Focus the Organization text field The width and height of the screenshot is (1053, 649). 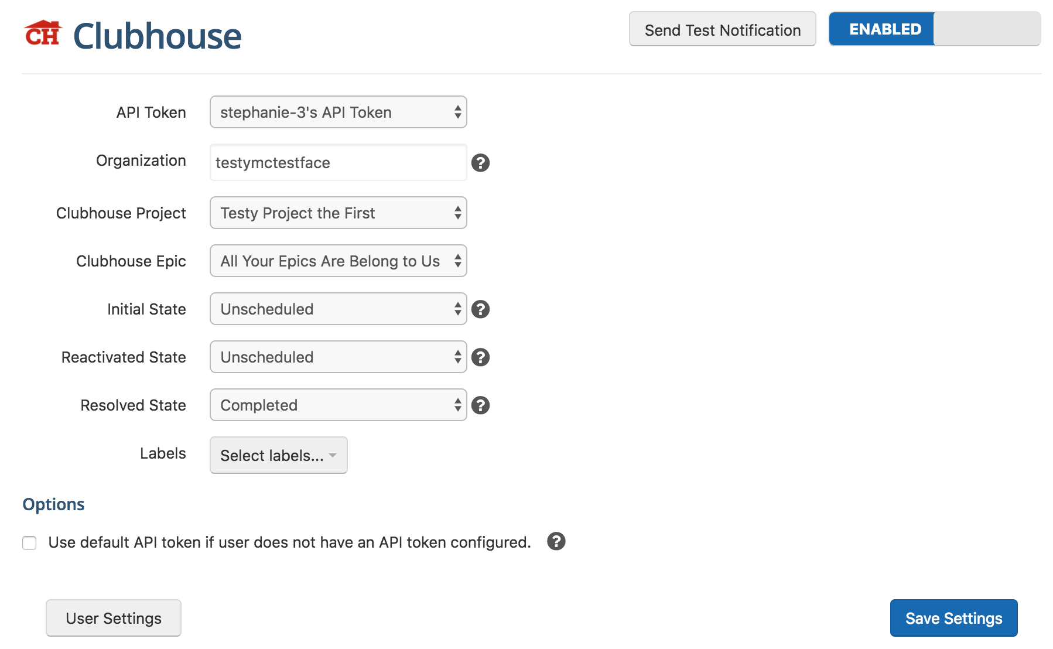point(339,162)
